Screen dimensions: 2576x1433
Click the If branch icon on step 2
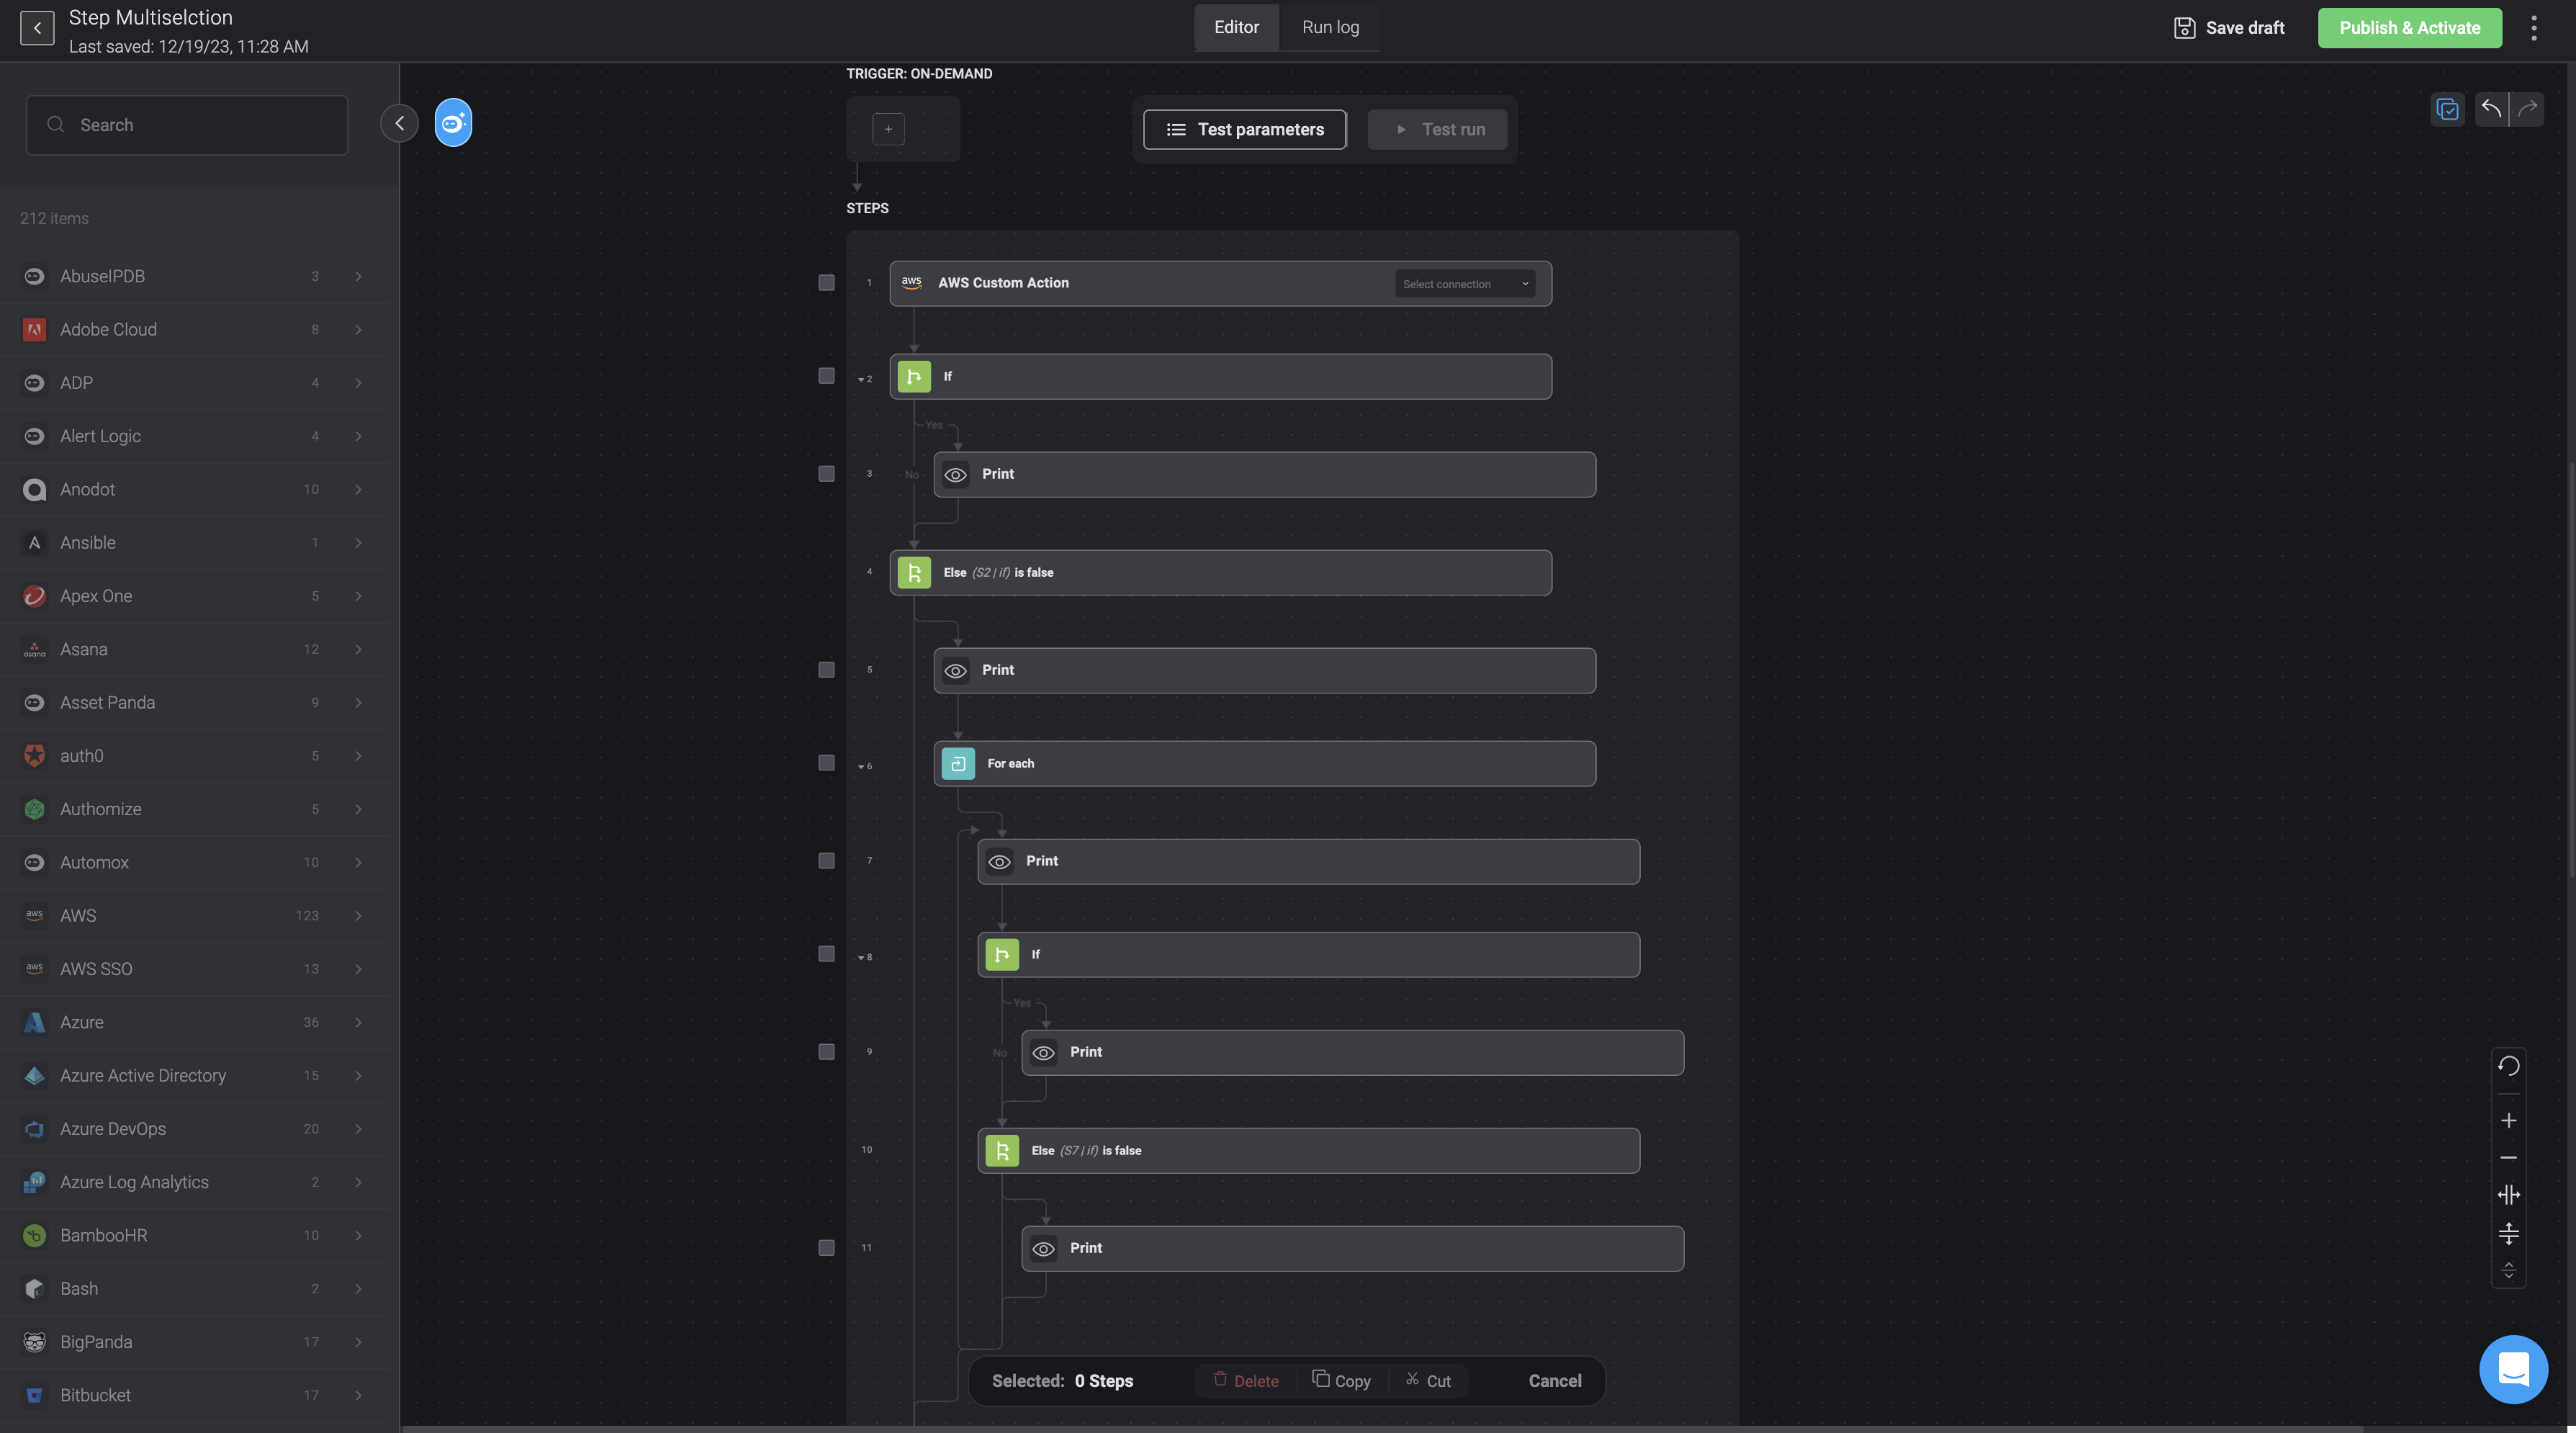click(914, 377)
